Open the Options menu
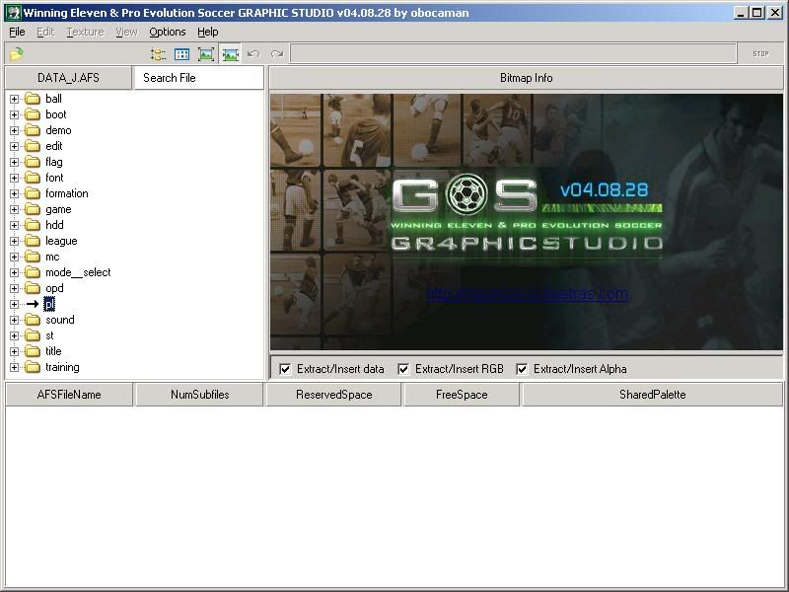Screen dimensions: 789x592 (168, 32)
